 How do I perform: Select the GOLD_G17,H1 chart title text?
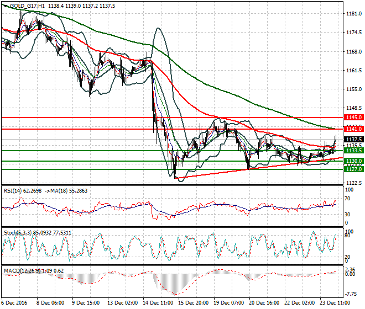28,6
